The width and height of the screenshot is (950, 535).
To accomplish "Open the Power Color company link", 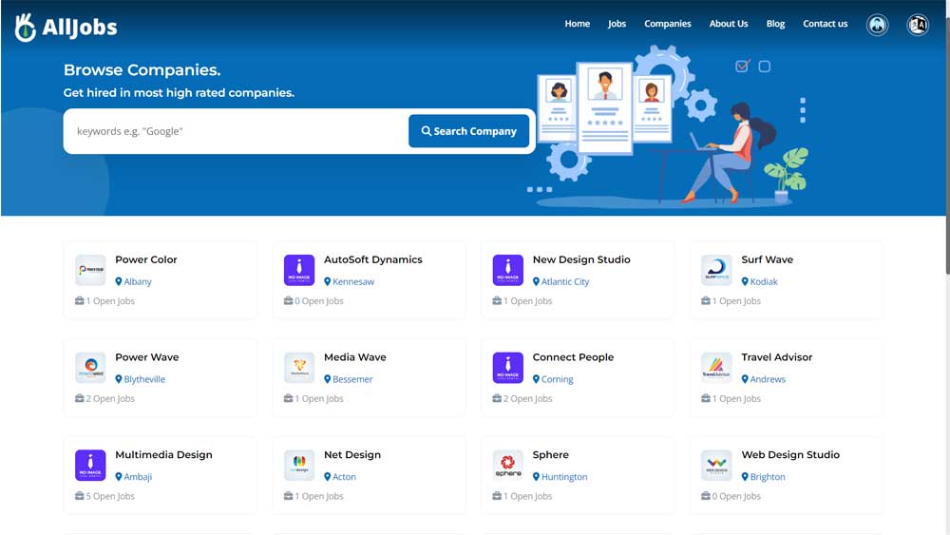I will pos(146,259).
